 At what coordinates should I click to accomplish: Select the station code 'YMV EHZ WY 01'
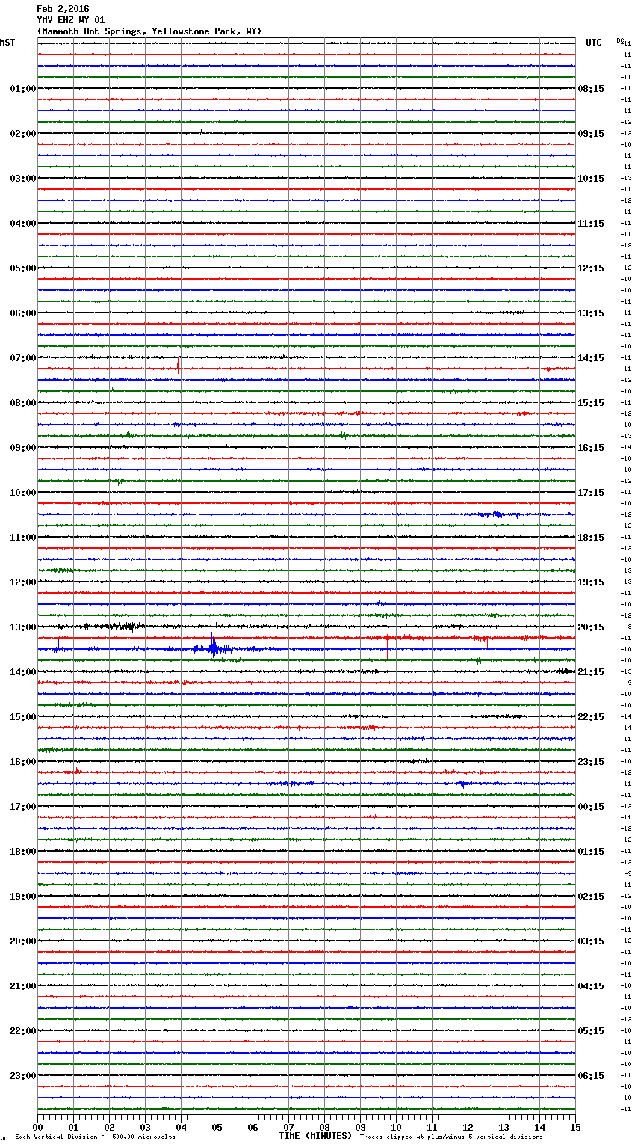click(71, 20)
